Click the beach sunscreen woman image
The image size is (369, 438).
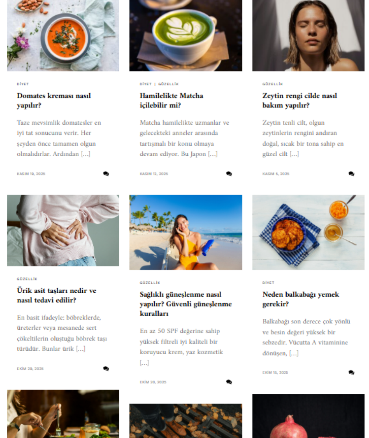click(x=185, y=233)
